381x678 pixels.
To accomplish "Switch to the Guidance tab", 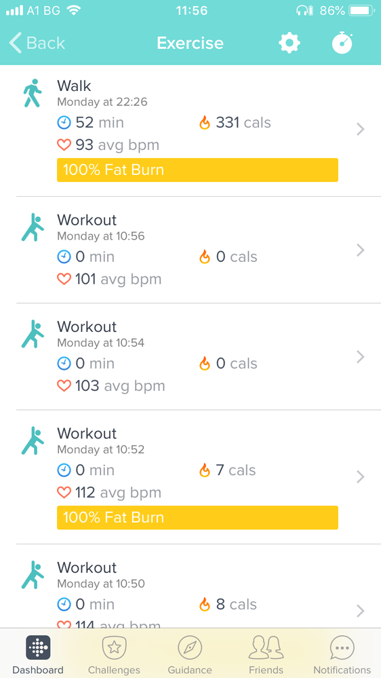I will 190,655.
